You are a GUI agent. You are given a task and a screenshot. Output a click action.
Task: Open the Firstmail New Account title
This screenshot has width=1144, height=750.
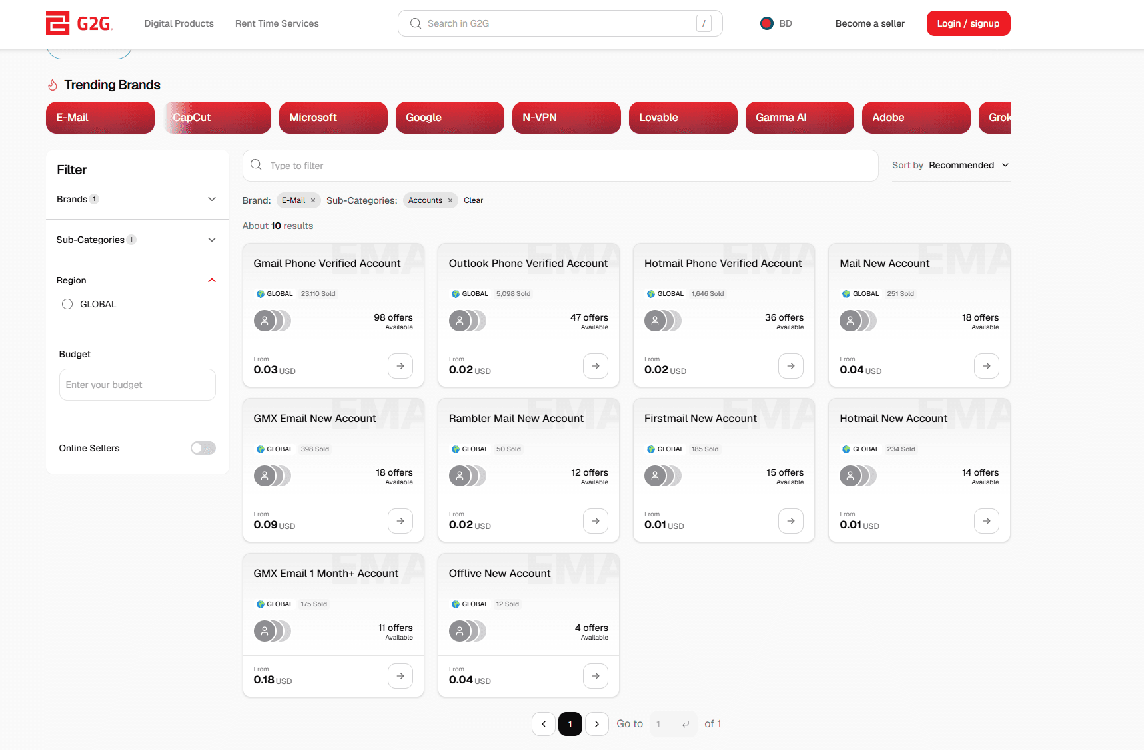point(700,419)
